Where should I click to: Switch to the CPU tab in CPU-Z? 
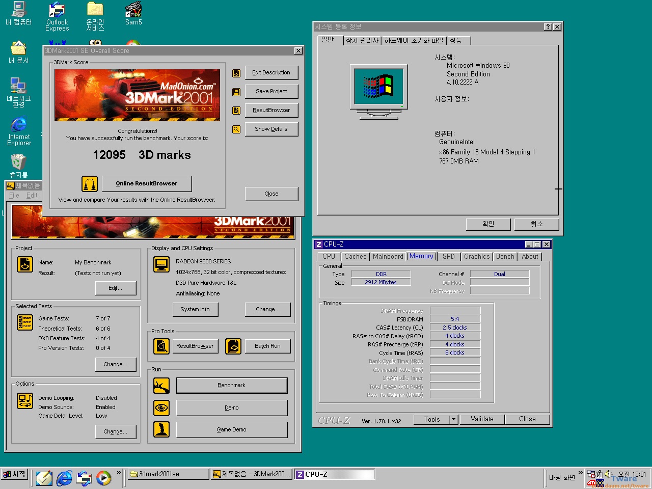pos(329,257)
